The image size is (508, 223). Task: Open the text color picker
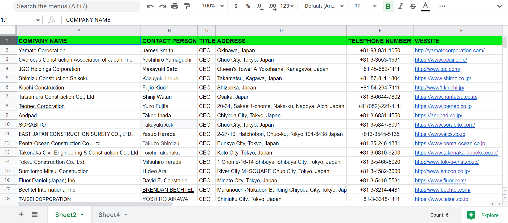[x=426, y=6]
